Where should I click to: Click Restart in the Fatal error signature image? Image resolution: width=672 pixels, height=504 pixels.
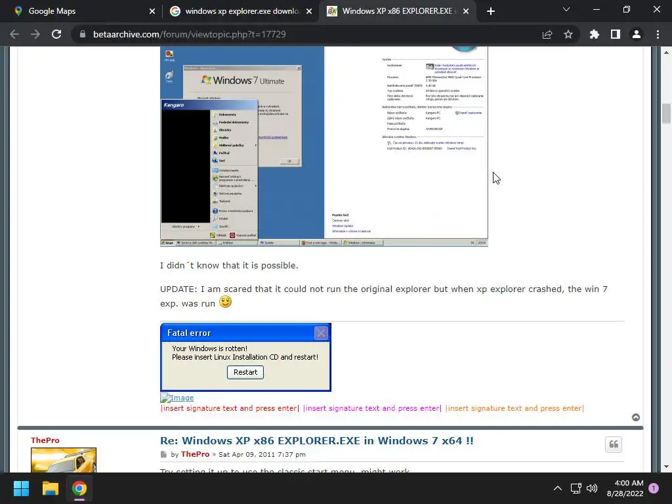pos(245,372)
